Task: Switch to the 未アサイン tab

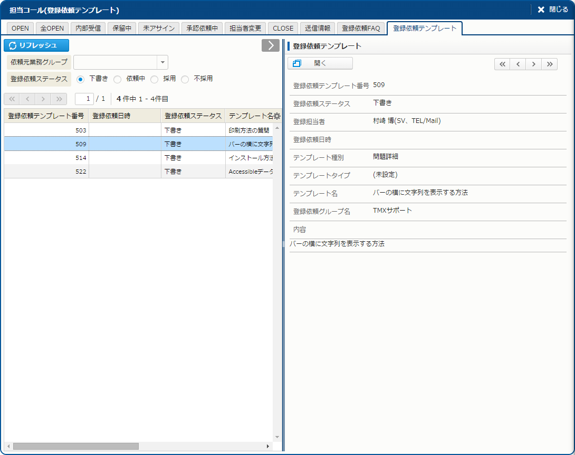Action: point(159,29)
